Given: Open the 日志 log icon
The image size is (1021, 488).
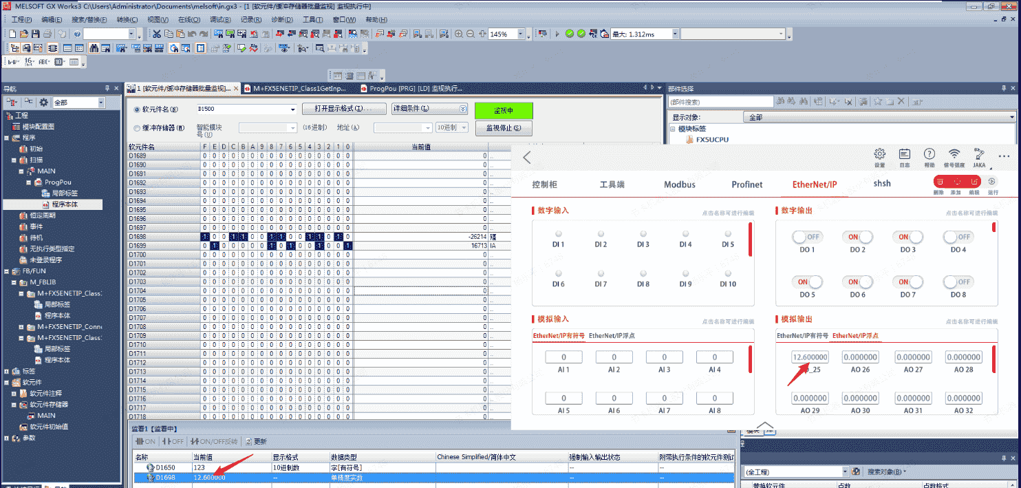Looking at the screenshot, I should 904,156.
